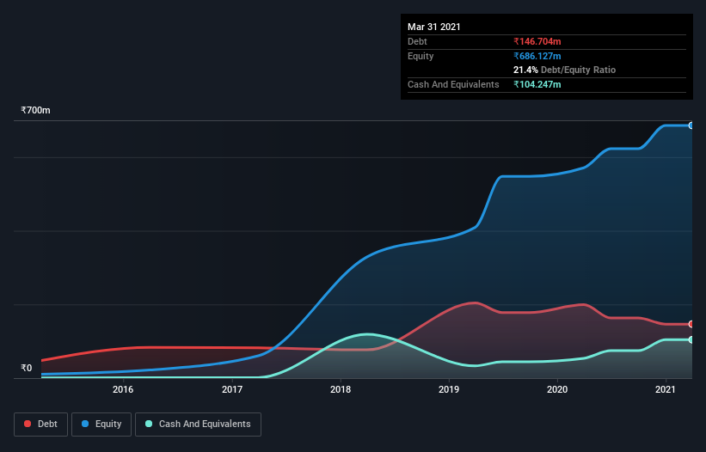Click the Debt label in tooltip
Image resolution: width=706 pixels, height=452 pixels.
(417, 41)
